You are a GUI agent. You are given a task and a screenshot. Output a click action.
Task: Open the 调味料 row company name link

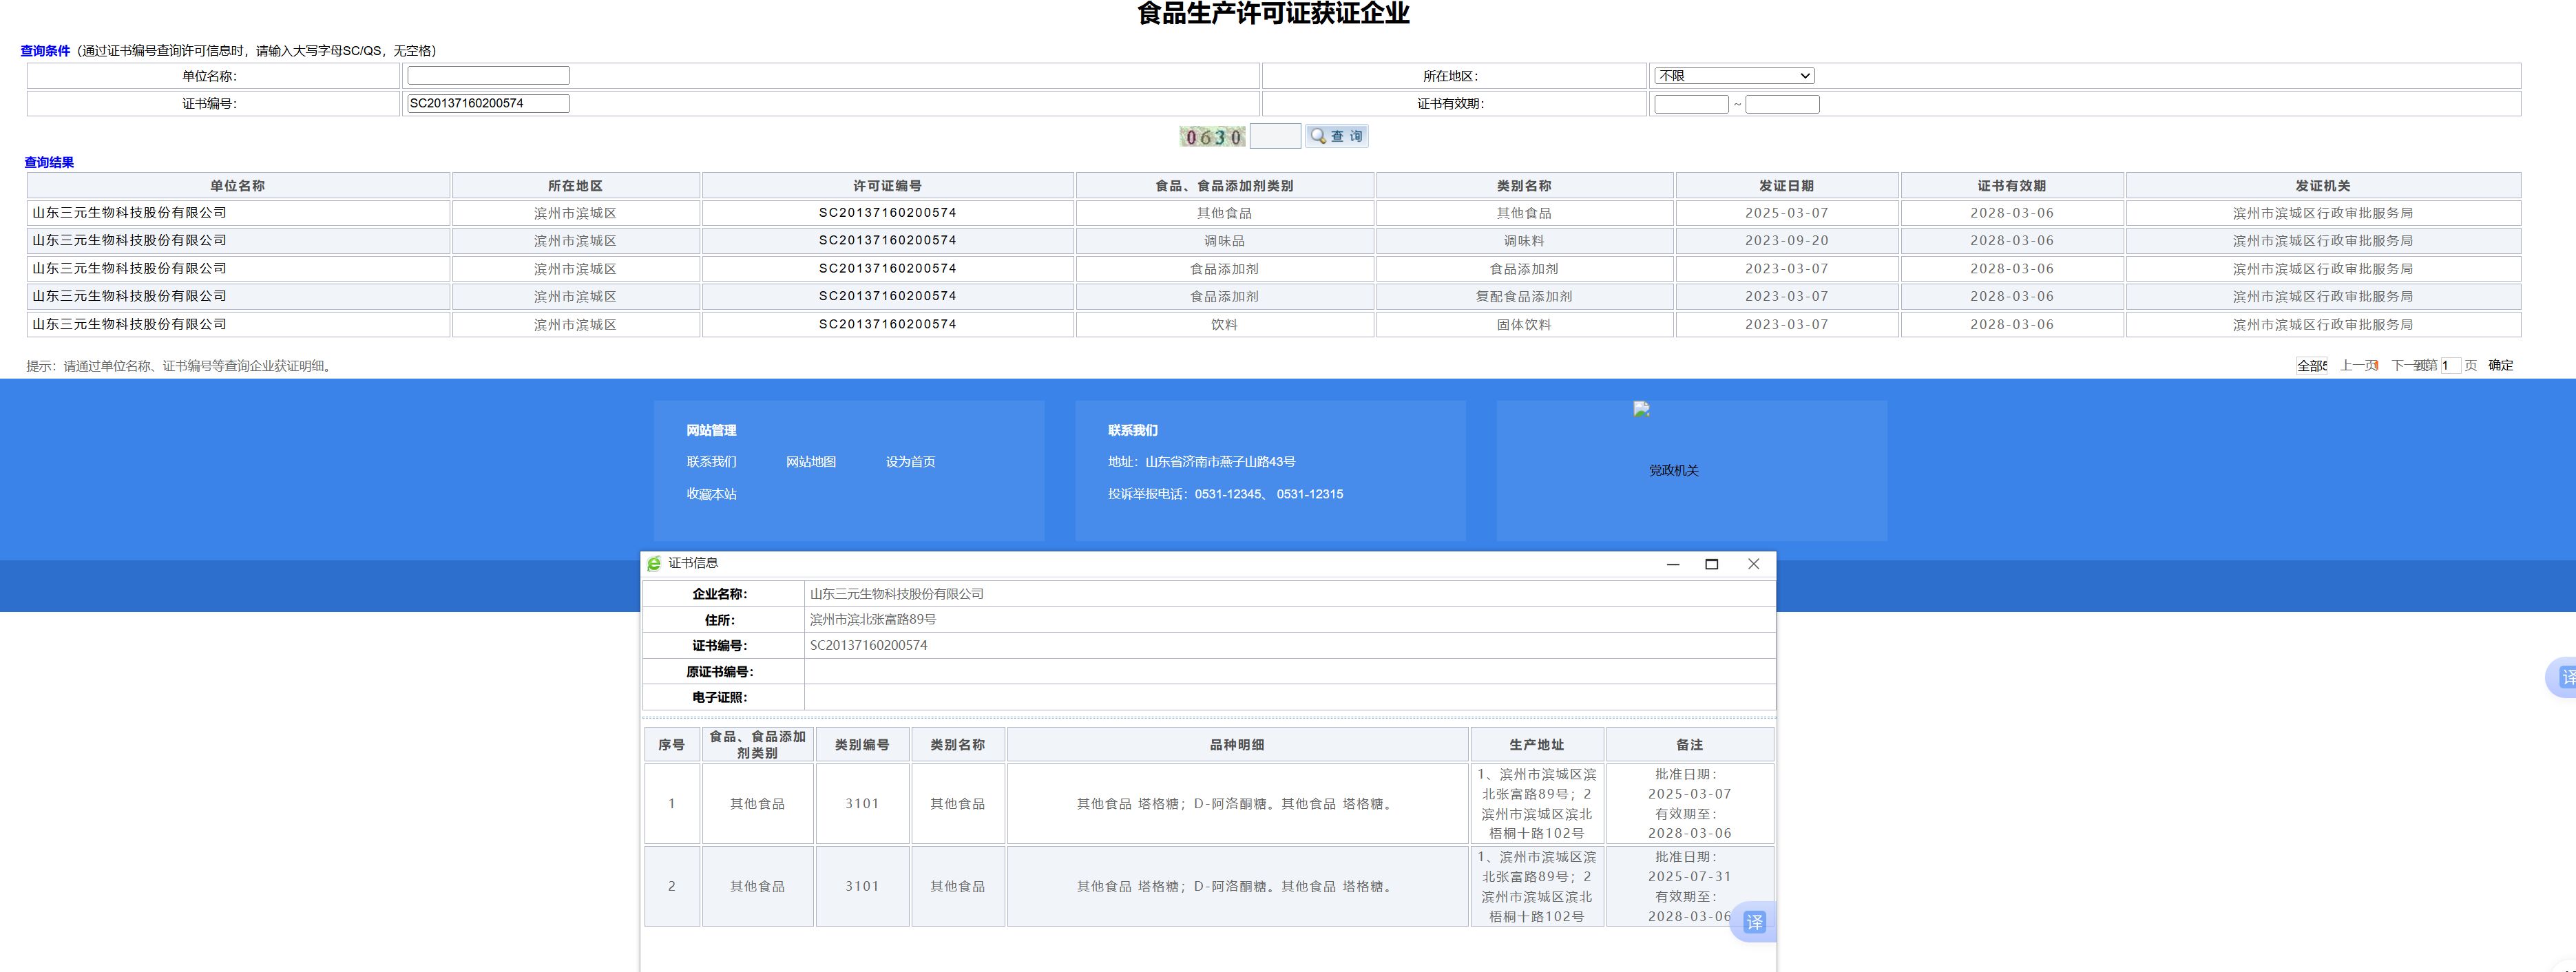[129, 241]
